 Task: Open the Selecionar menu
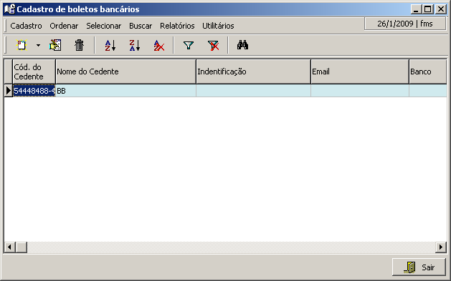[103, 26]
